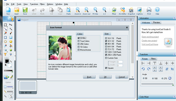176x101 pixels.
Task: Click the Paste toolbar icon
Action: [68, 11]
